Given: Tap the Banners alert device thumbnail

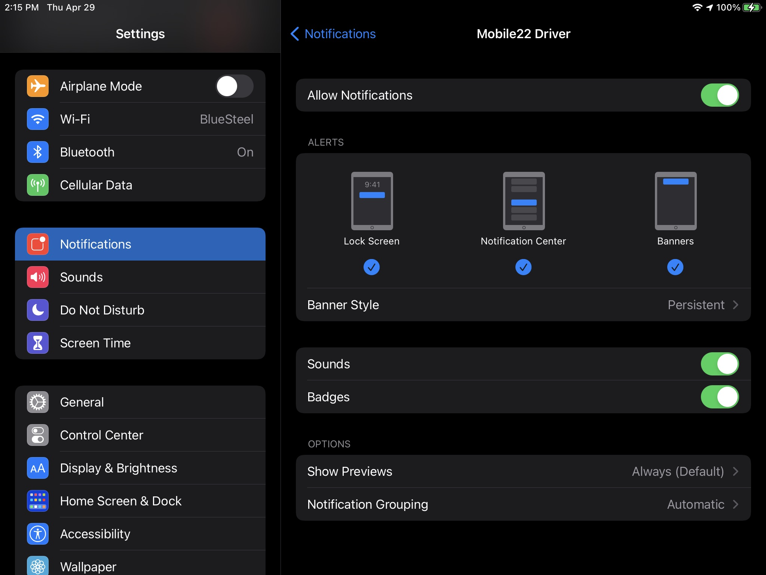Looking at the screenshot, I should pyautogui.click(x=675, y=201).
